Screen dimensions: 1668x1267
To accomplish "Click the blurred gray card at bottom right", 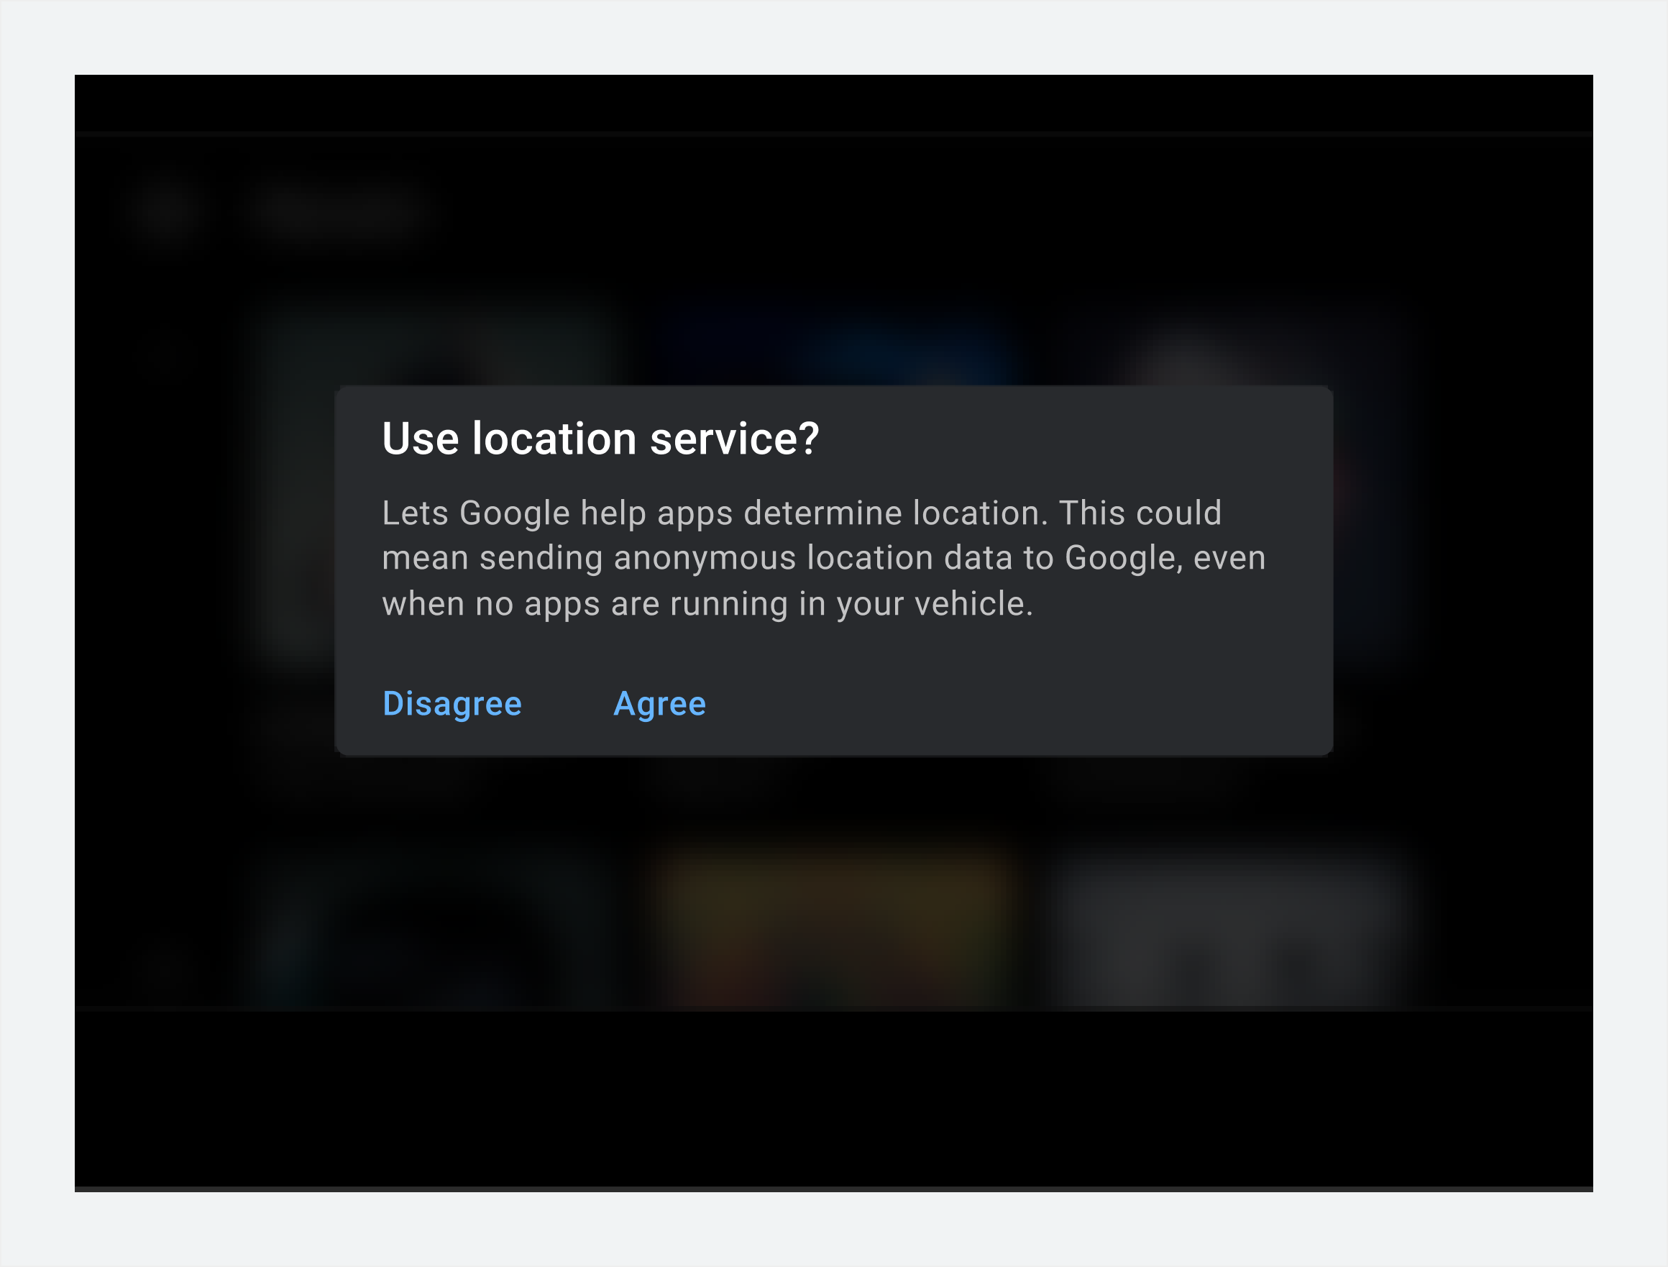I will pos(1229,928).
